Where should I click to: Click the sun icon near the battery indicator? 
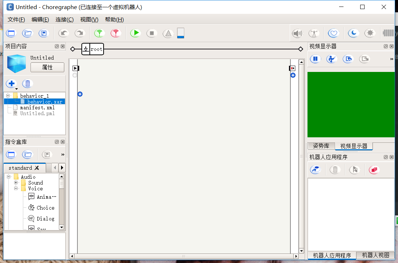click(x=370, y=33)
